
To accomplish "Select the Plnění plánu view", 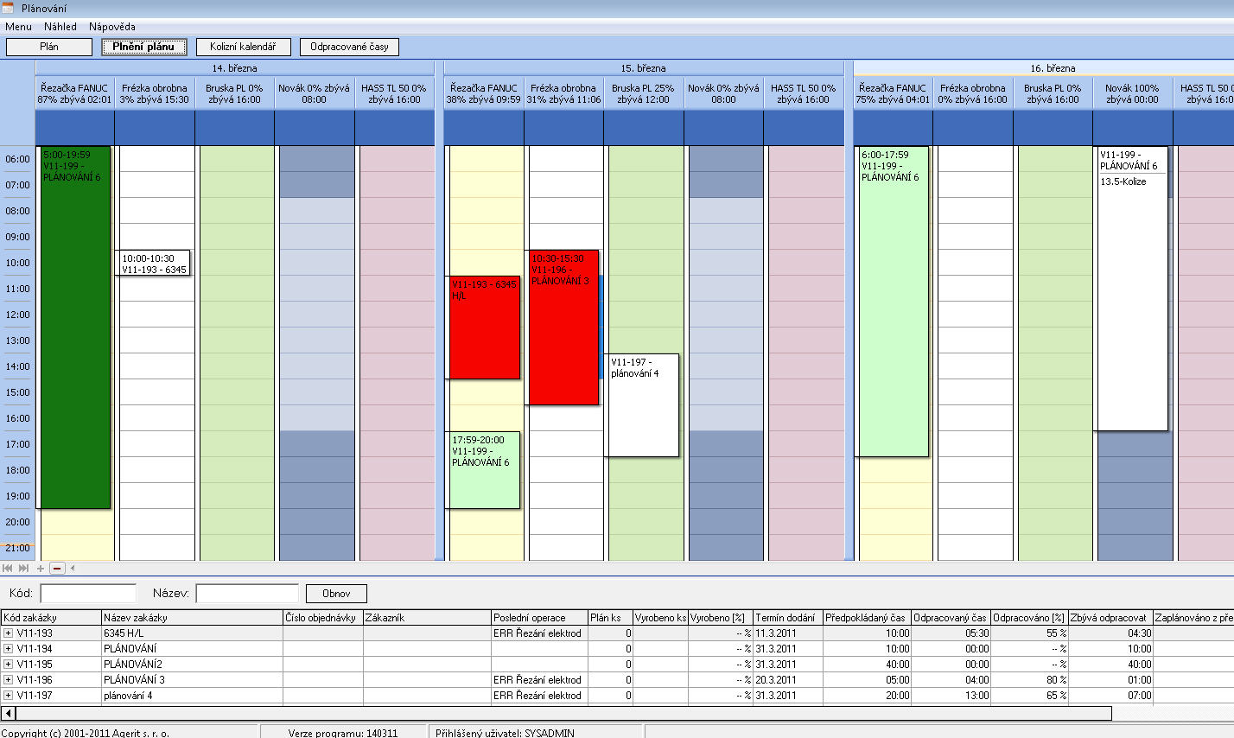I will click(143, 47).
